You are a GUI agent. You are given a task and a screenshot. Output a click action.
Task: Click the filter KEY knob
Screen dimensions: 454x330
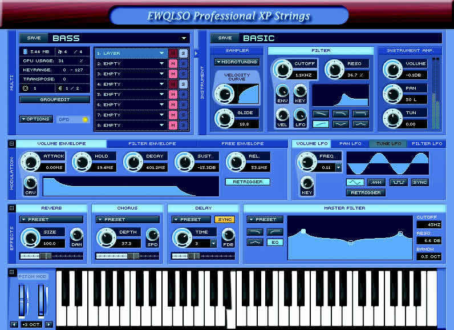(300, 91)
